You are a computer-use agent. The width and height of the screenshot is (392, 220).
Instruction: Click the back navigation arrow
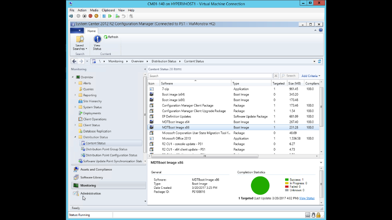pyautogui.click(x=74, y=61)
